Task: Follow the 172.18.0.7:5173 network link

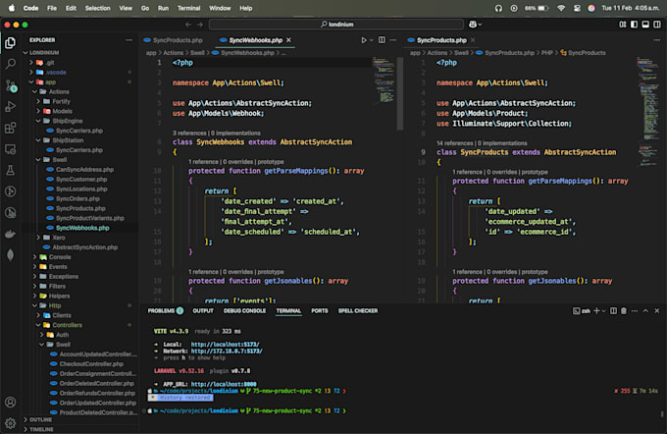Action: tap(227, 351)
